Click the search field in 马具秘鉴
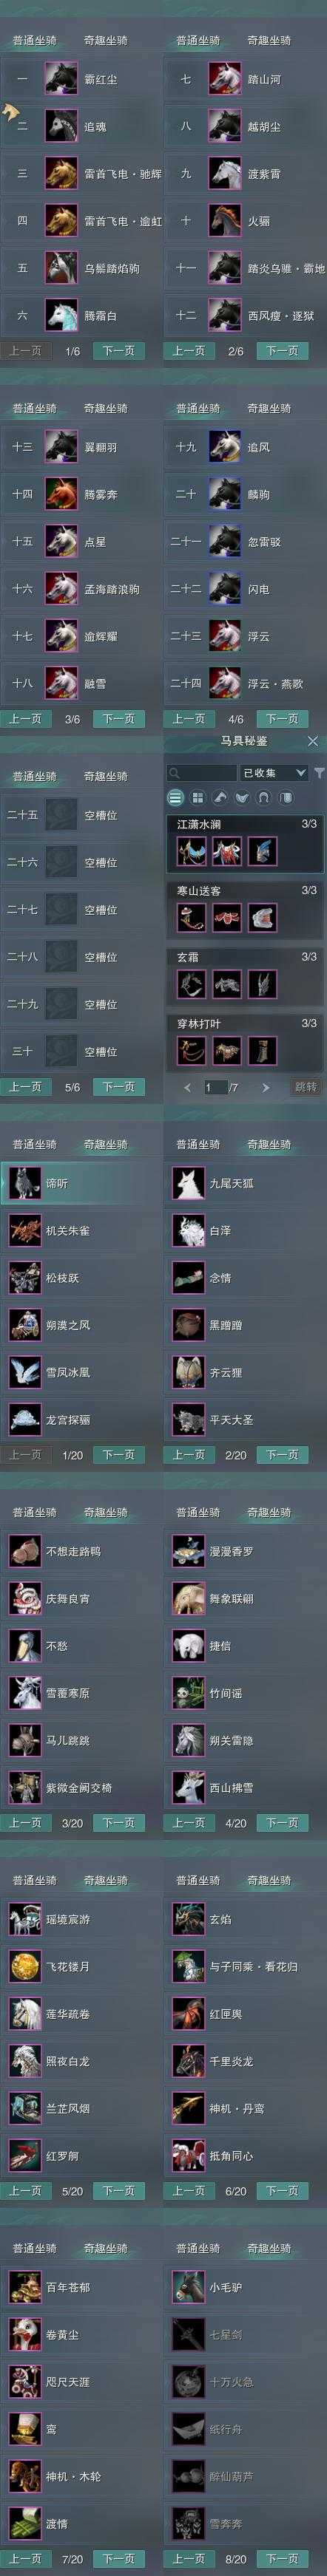327x2576 pixels. 202,773
